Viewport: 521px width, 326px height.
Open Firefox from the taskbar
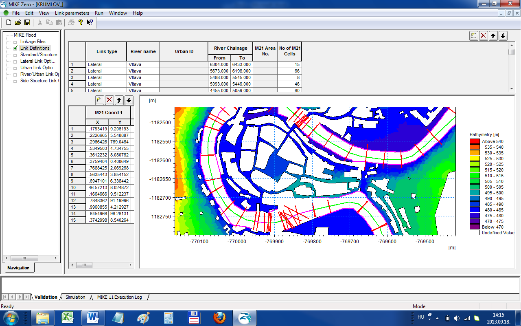tap(219, 317)
